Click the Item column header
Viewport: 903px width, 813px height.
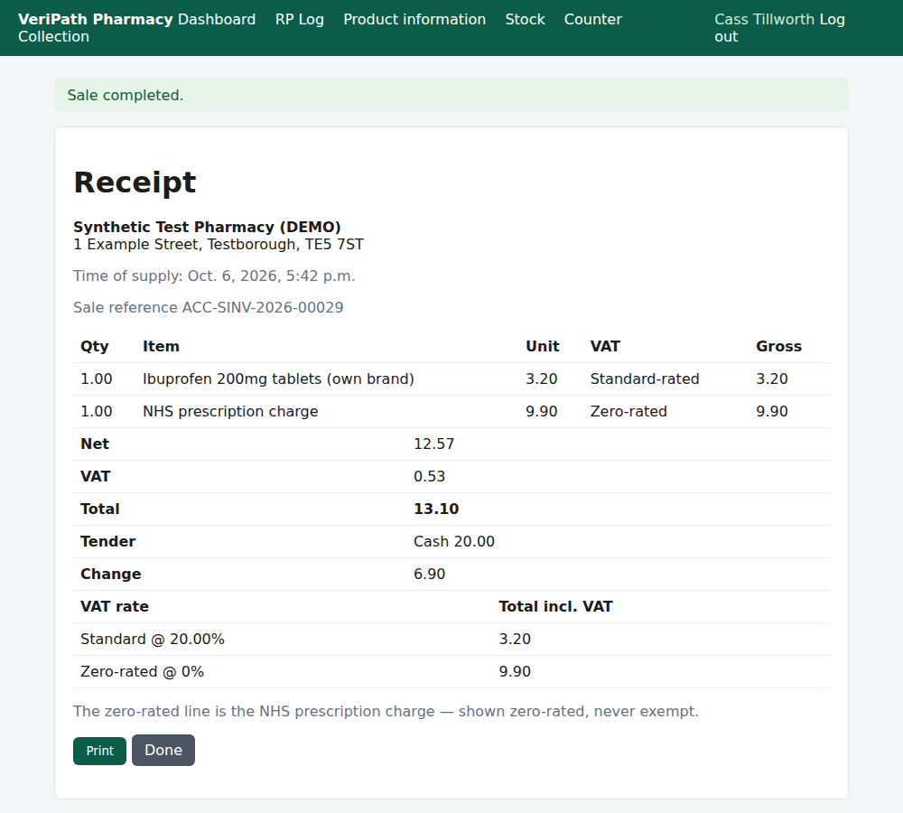(x=161, y=346)
